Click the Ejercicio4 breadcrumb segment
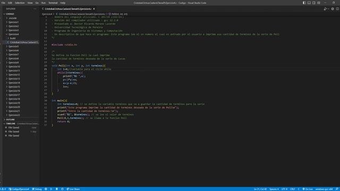Image resolution: width=340 pixels, height=191 pixels. (47, 14)
